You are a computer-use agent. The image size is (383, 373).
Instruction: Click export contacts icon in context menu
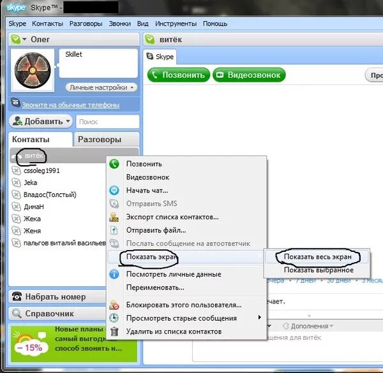click(x=114, y=217)
